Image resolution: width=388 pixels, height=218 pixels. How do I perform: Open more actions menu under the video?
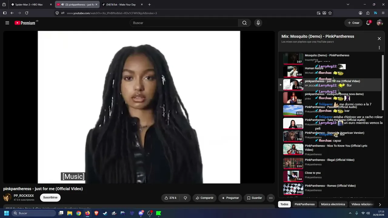(271, 198)
